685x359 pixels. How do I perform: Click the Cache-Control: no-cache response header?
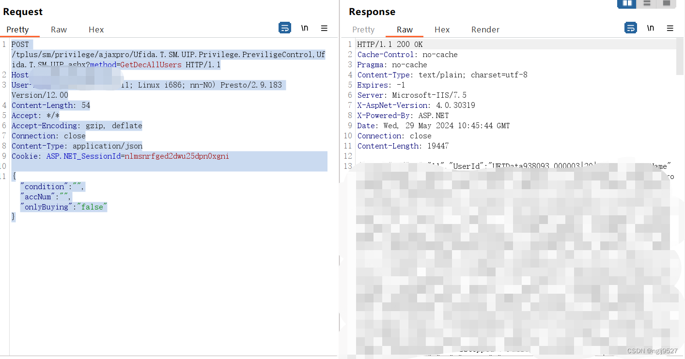coord(407,55)
